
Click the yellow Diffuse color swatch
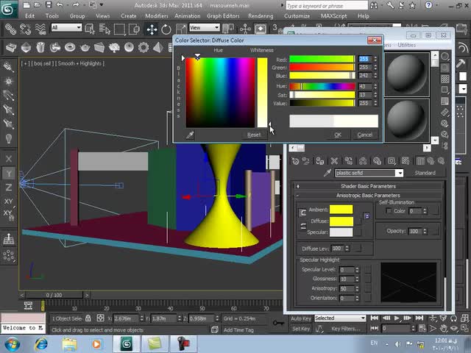(x=341, y=221)
